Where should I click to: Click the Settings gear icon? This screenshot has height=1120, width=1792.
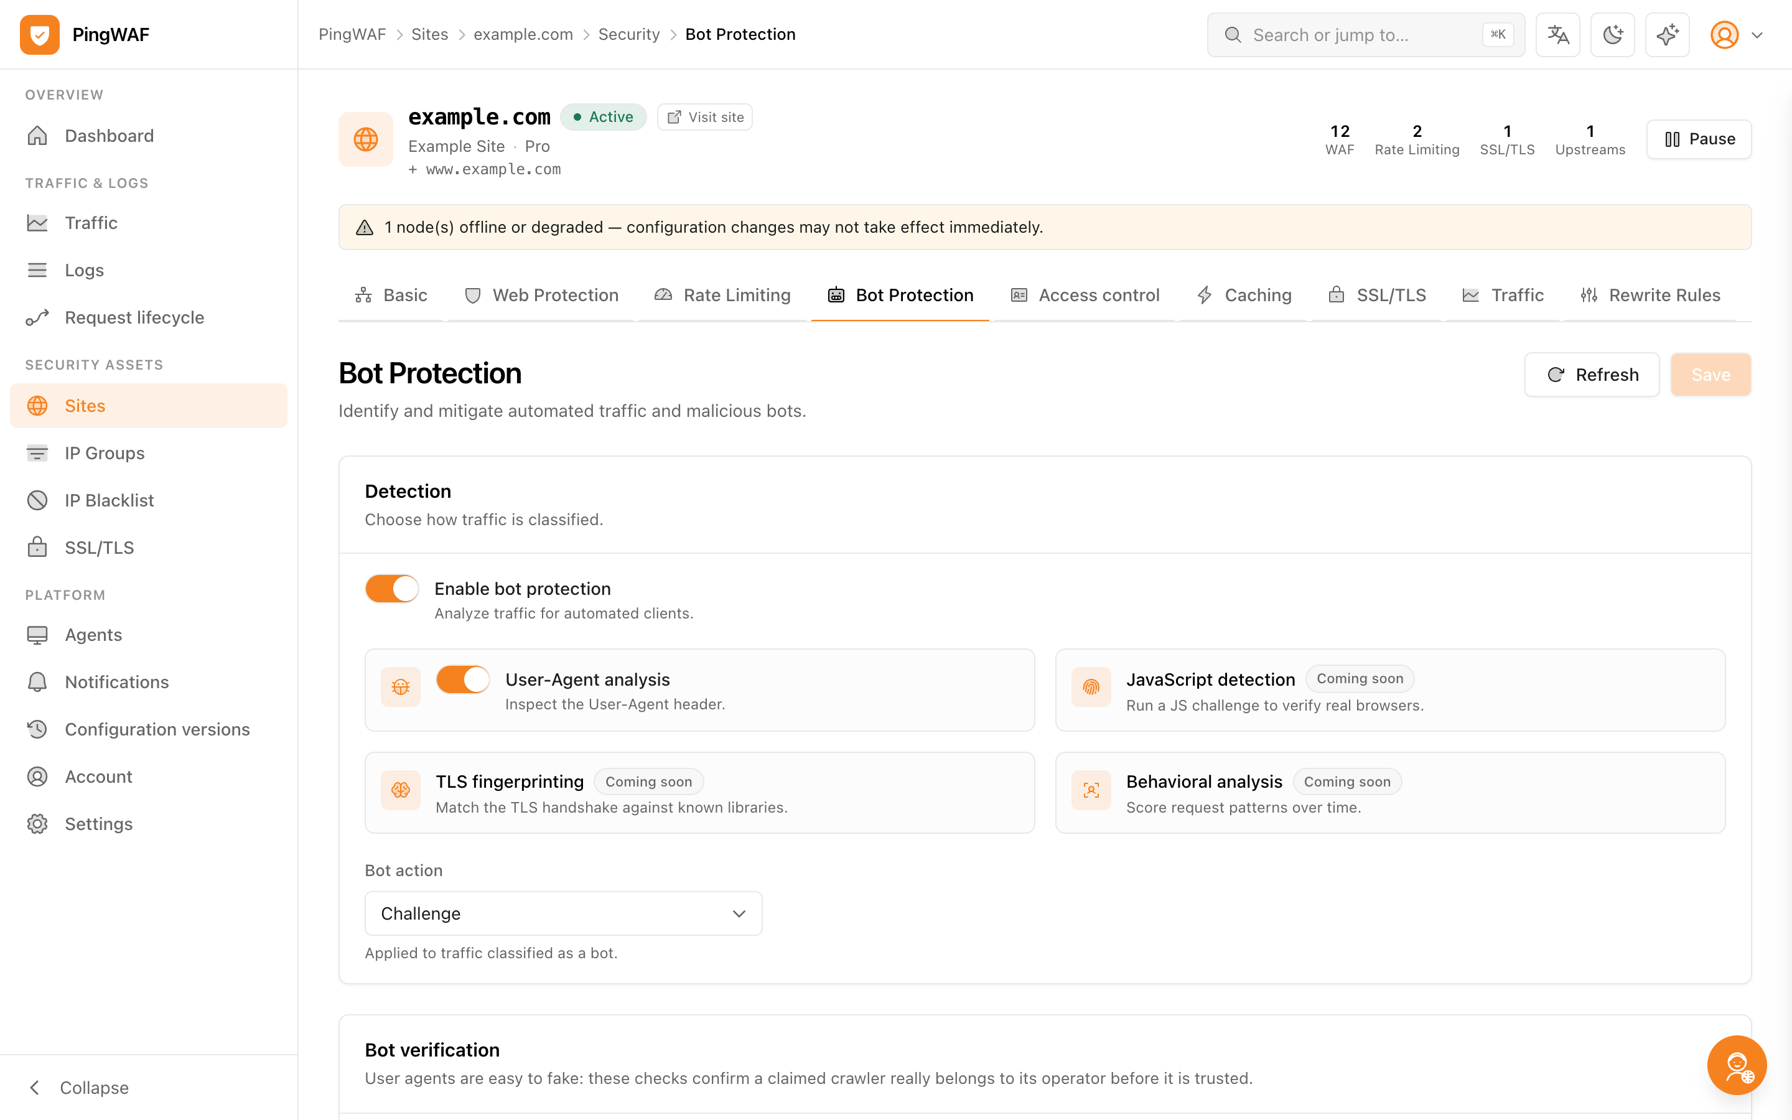pos(37,824)
